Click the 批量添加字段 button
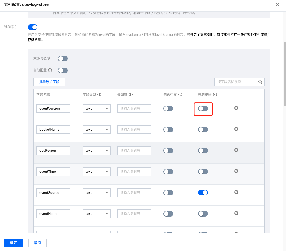 (x=49, y=82)
